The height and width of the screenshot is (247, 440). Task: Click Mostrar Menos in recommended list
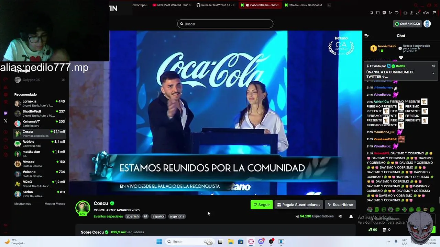coord(55,204)
